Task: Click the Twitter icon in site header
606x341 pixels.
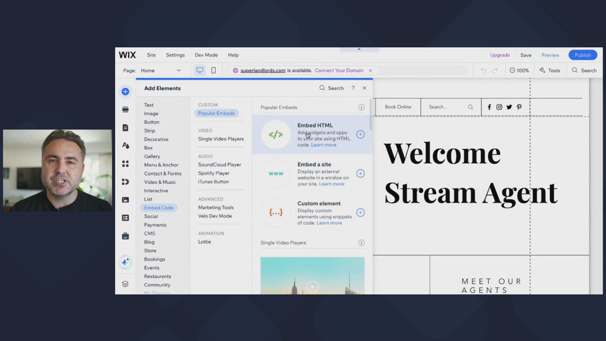Action: (x=509, y=107)
